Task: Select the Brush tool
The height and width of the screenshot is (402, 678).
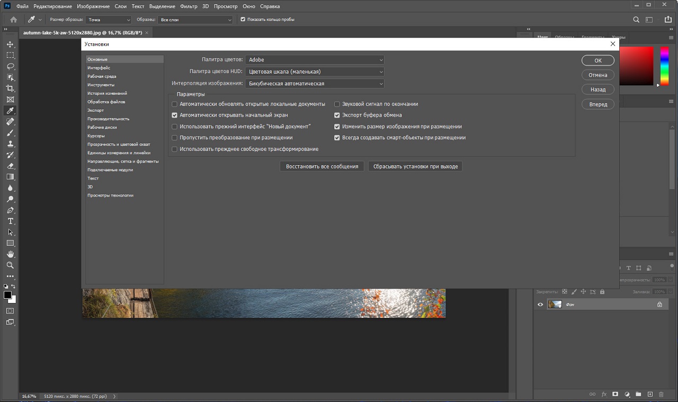Action: (10, 132)
